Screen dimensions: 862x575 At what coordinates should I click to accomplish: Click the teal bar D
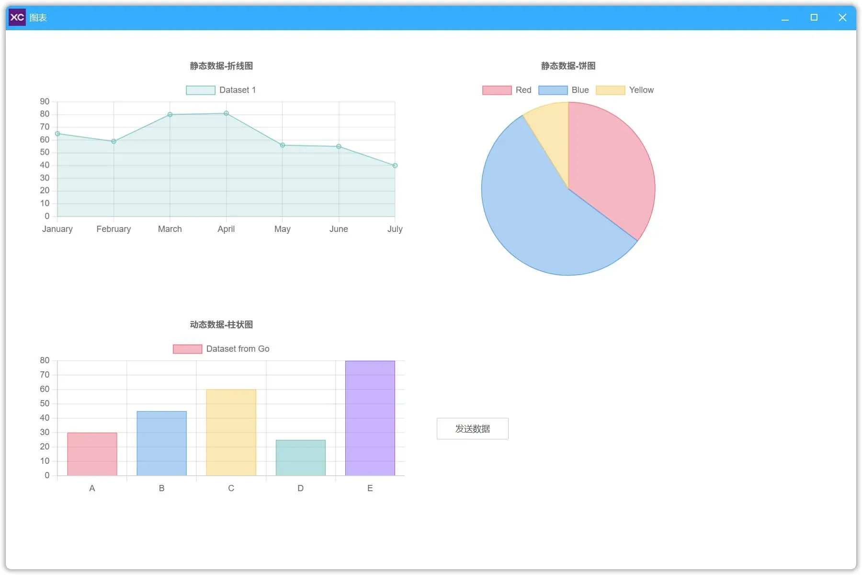301,458
